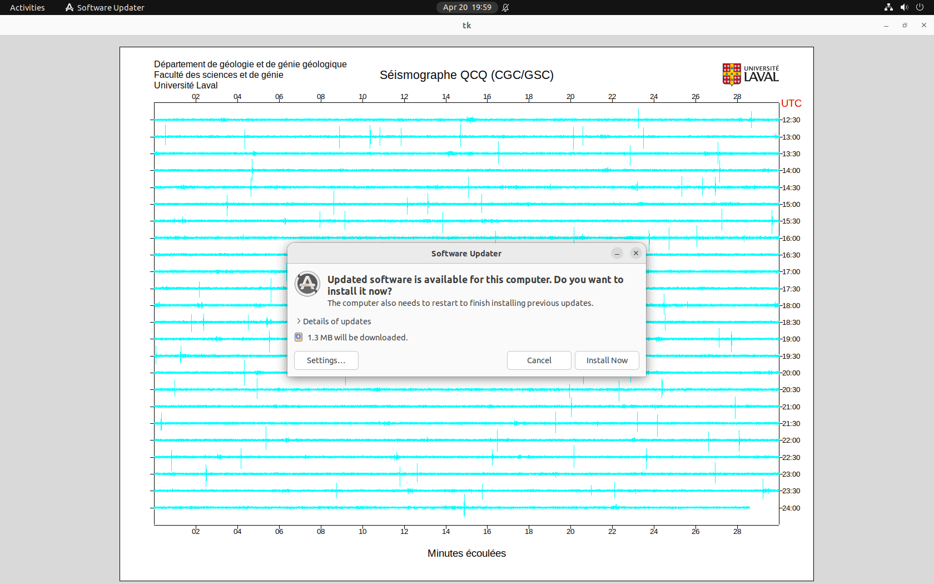
Task: Restore the tk window size
Action: click(905, 25)
